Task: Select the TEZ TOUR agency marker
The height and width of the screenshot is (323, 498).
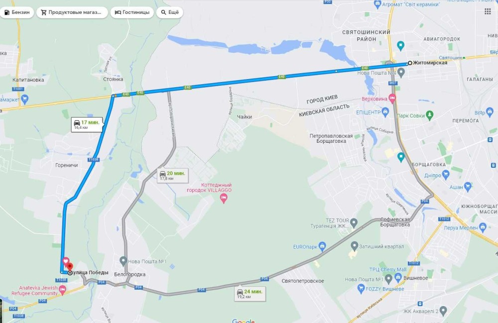Action: 354,223
